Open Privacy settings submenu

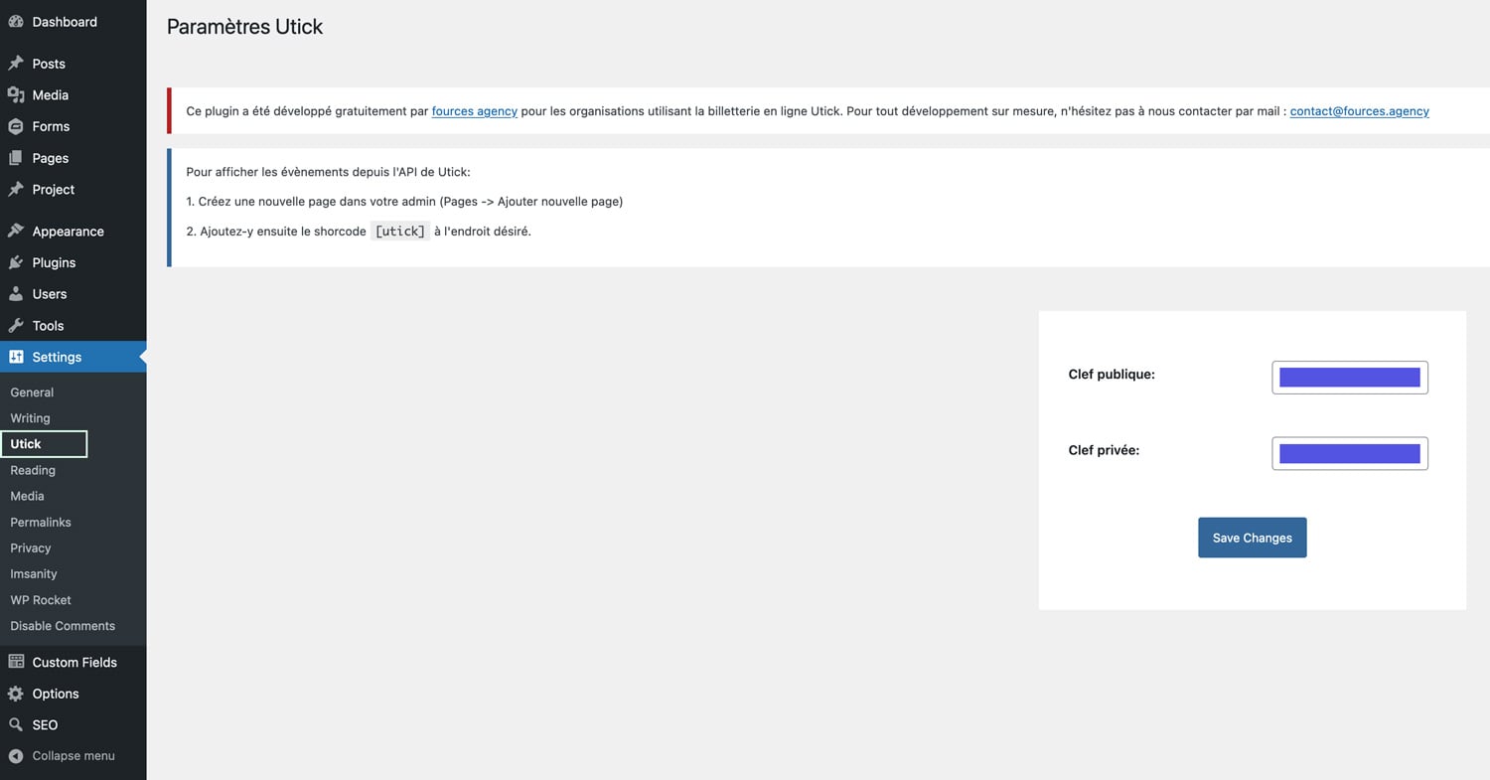[31, 547]
